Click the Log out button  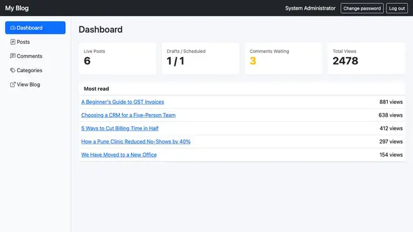point(397,8)
